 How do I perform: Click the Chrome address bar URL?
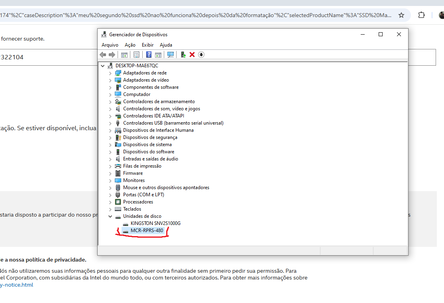(195, 15)
